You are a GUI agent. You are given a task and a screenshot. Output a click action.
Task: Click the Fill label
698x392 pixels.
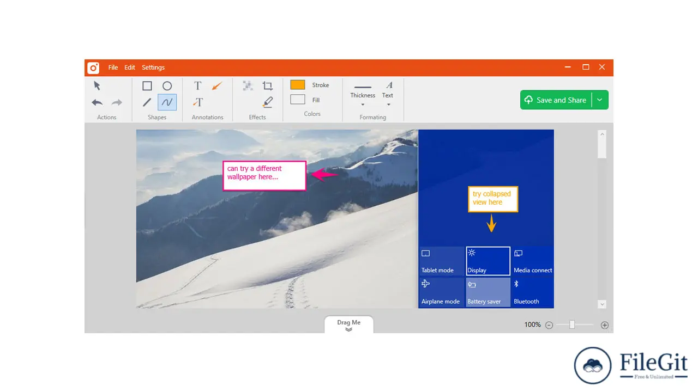coord(316,100)
